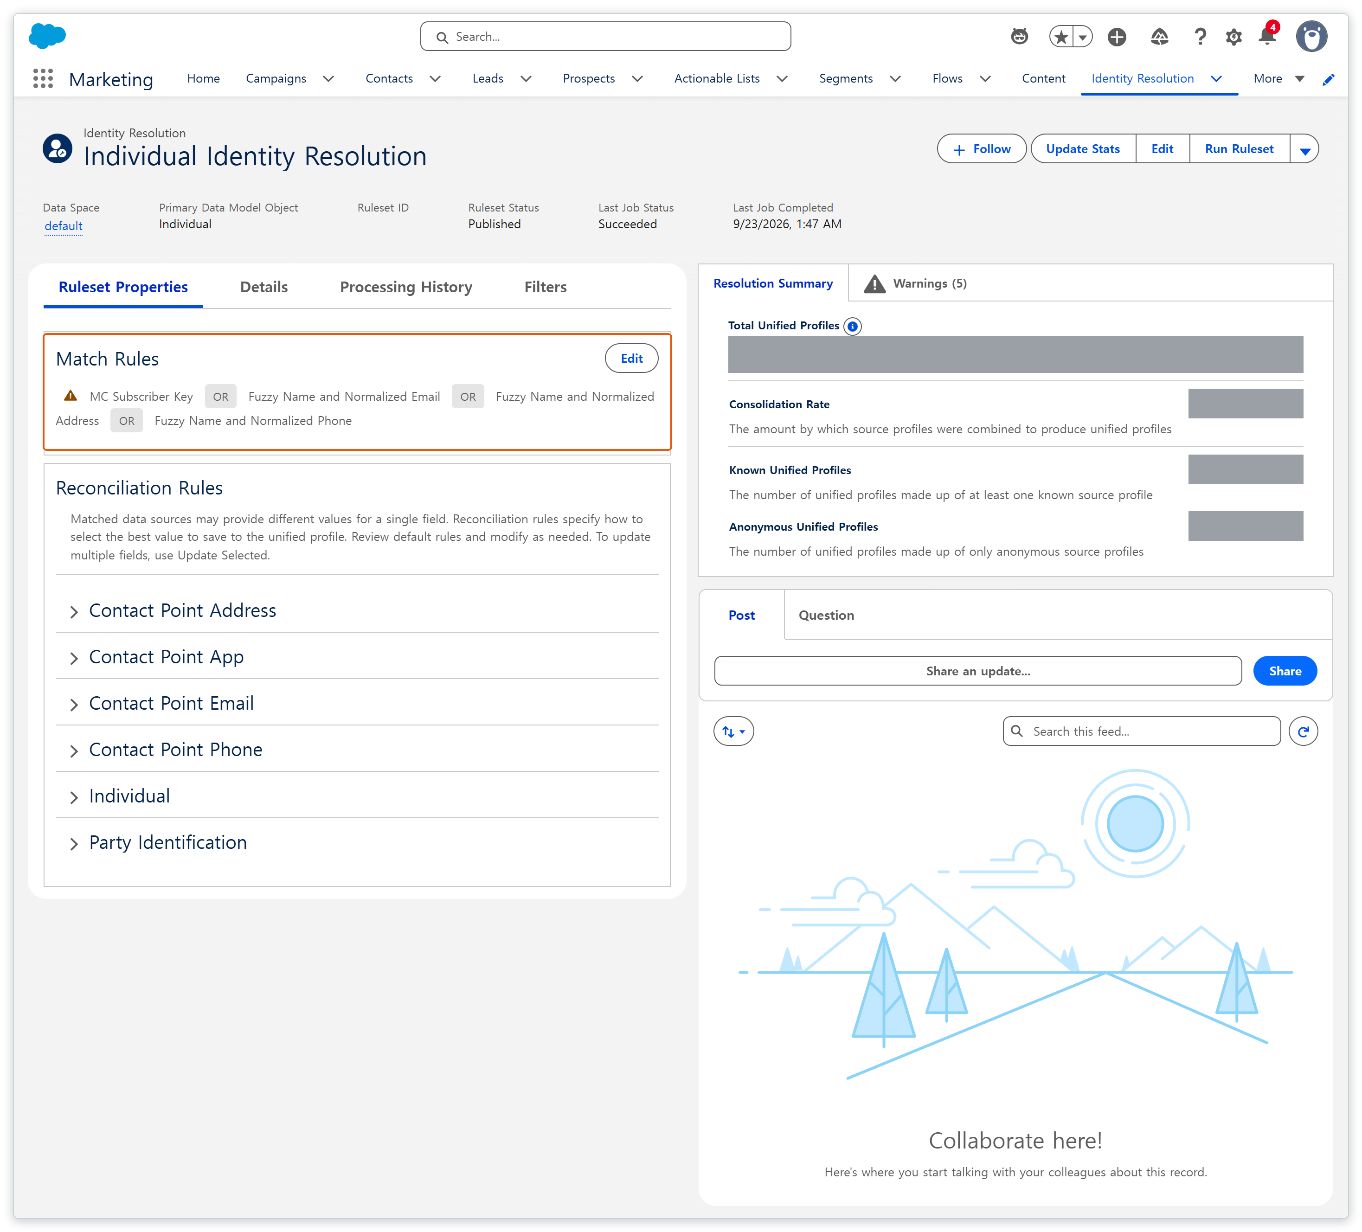Click the Identity Resolution record icon
This screenshot has width=1362, height=1232.
[58, 148]
